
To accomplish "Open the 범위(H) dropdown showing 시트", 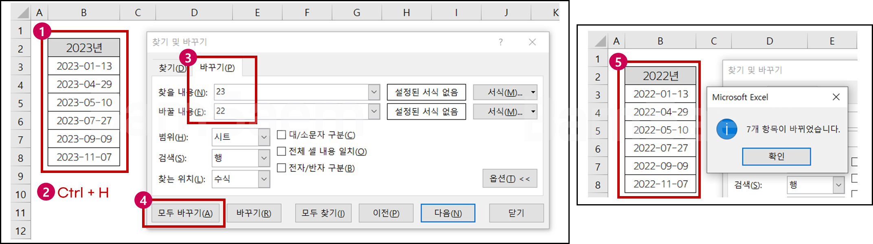I will pos(241,137).
